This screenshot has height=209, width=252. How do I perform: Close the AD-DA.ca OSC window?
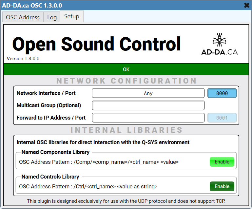click(x=247, y=5)
